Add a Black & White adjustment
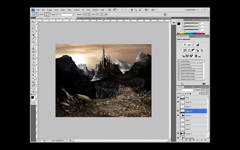The image size is (240, 150). coord(193,50)
